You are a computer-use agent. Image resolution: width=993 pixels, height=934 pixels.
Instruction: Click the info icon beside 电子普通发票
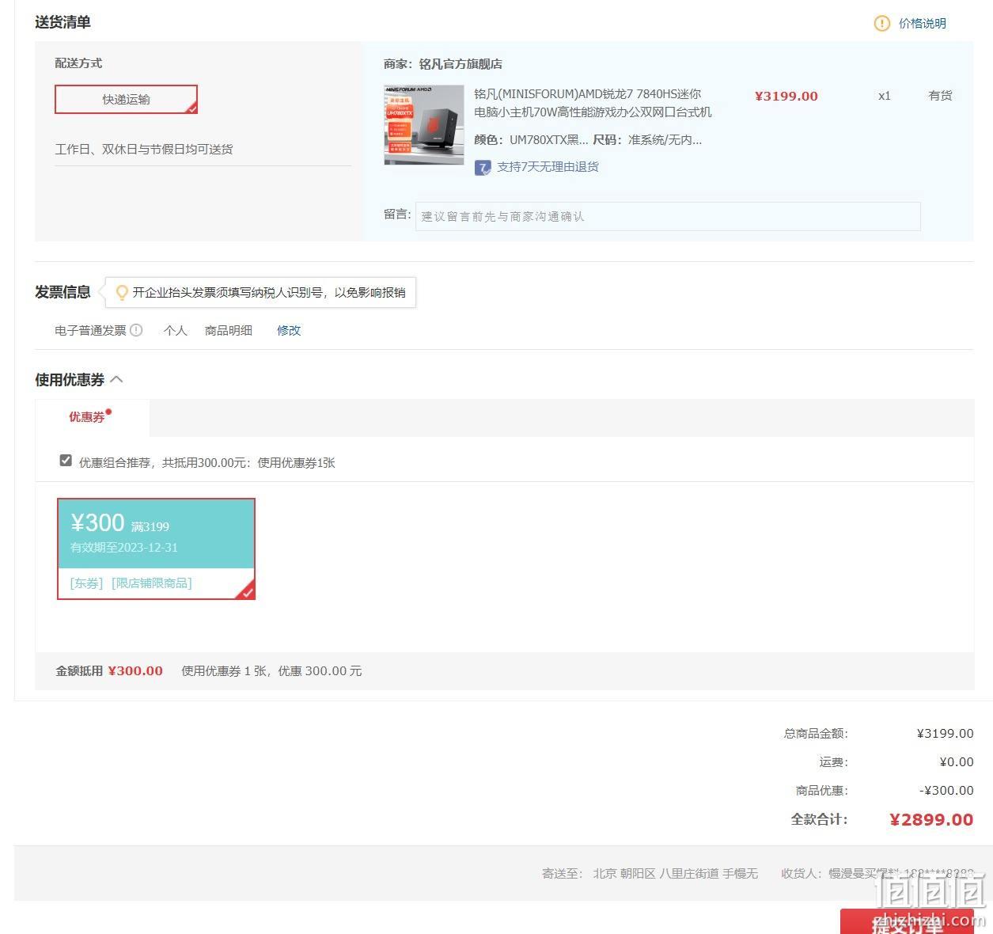136,330
